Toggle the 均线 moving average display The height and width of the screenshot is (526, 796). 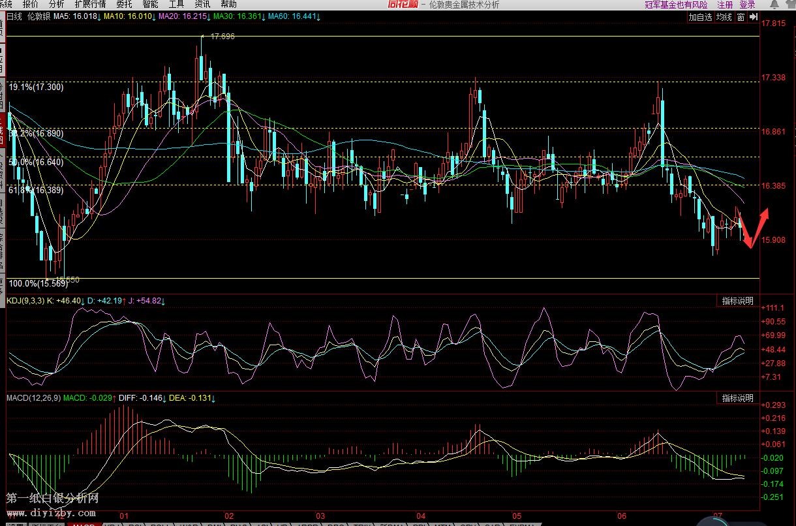[724, 17]
